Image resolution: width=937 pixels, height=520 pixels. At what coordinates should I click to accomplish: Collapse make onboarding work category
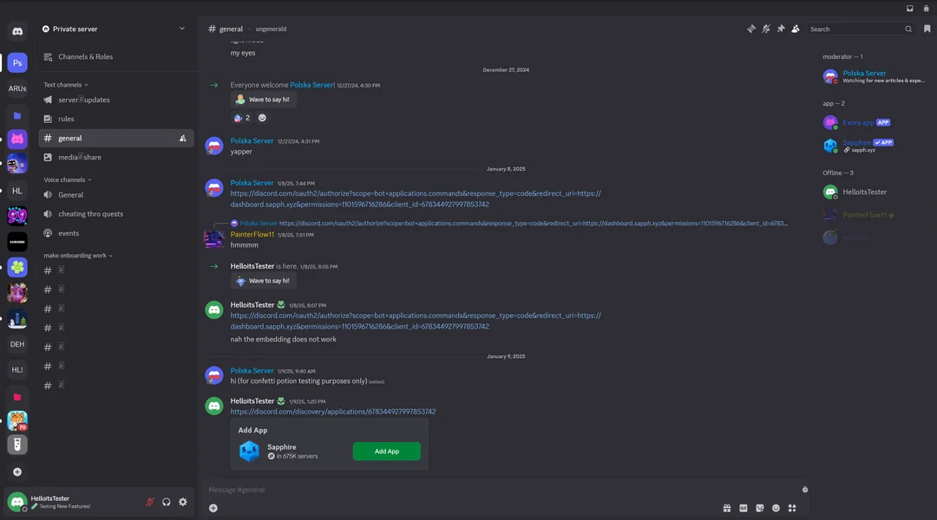(78, 256)
